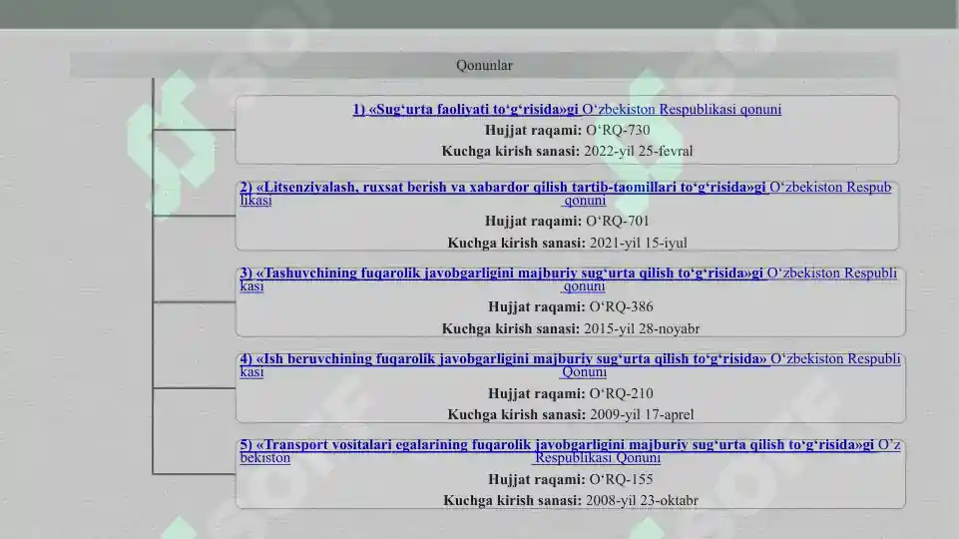The width and height of the screenshot is (959, 539).
Task: Select document number O‘RQ-210
Action: coord(621,393)
